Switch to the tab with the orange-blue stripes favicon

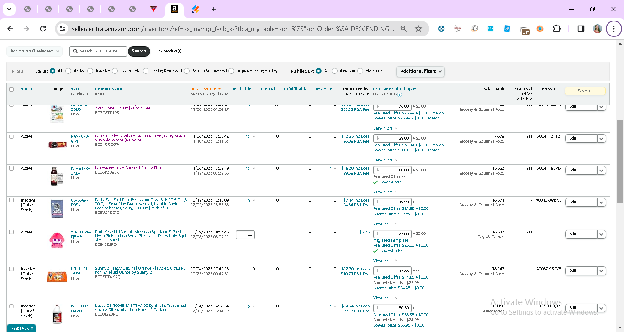(x=196, y=9)
